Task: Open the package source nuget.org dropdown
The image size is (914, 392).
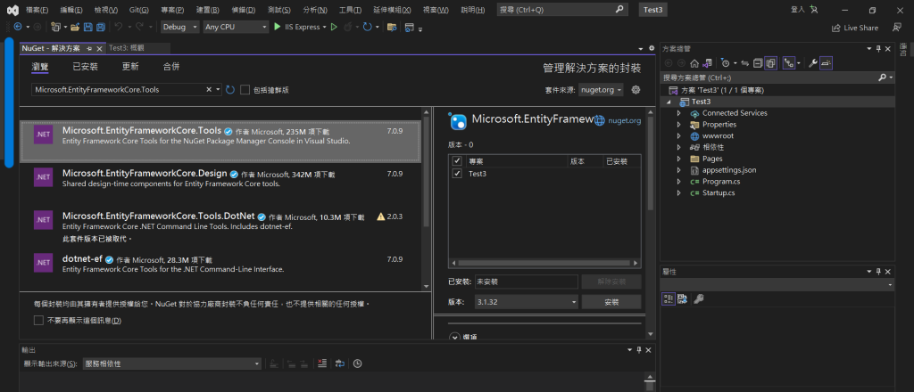Action: pyautogui.click(x=602, y=90)
